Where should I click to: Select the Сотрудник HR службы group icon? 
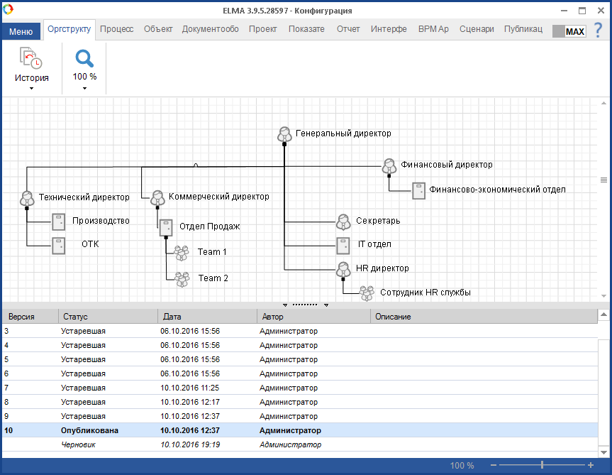(366, 292)
